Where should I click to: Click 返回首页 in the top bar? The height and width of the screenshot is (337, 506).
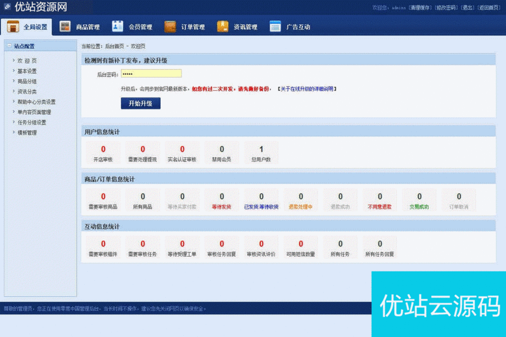[x=489, y=7]
